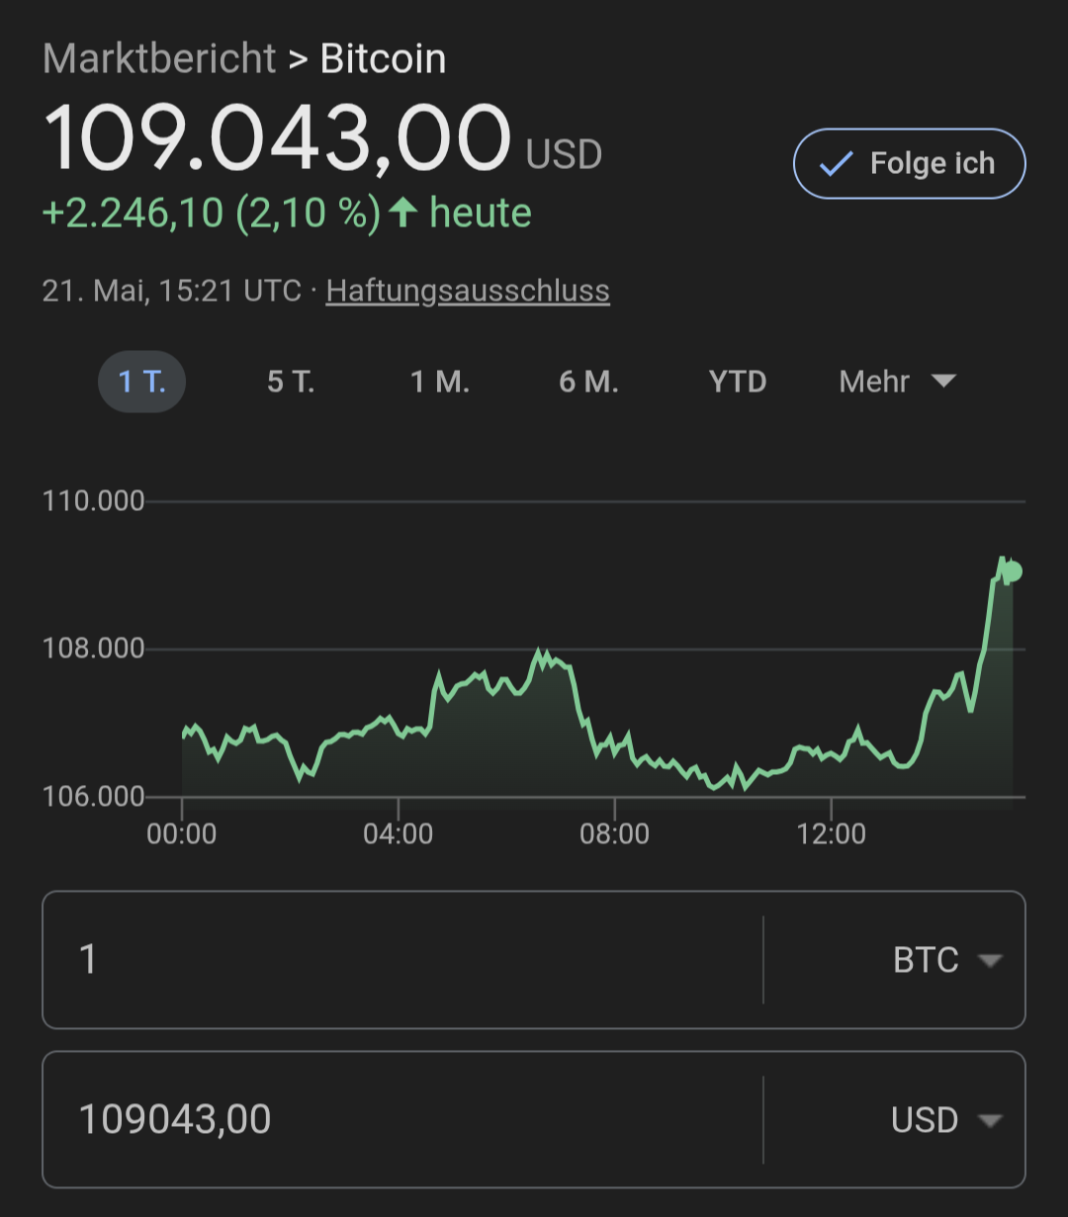Show the 1 M. chart range
Viewport: 1068px width, 1217px height.
coord(440,382)
